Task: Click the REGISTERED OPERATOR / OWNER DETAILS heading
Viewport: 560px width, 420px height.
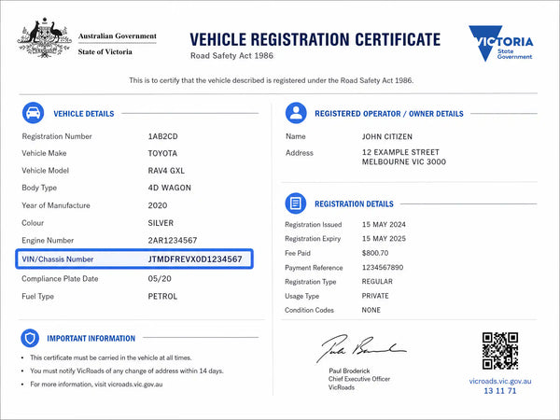Action: tap(389, 114)
